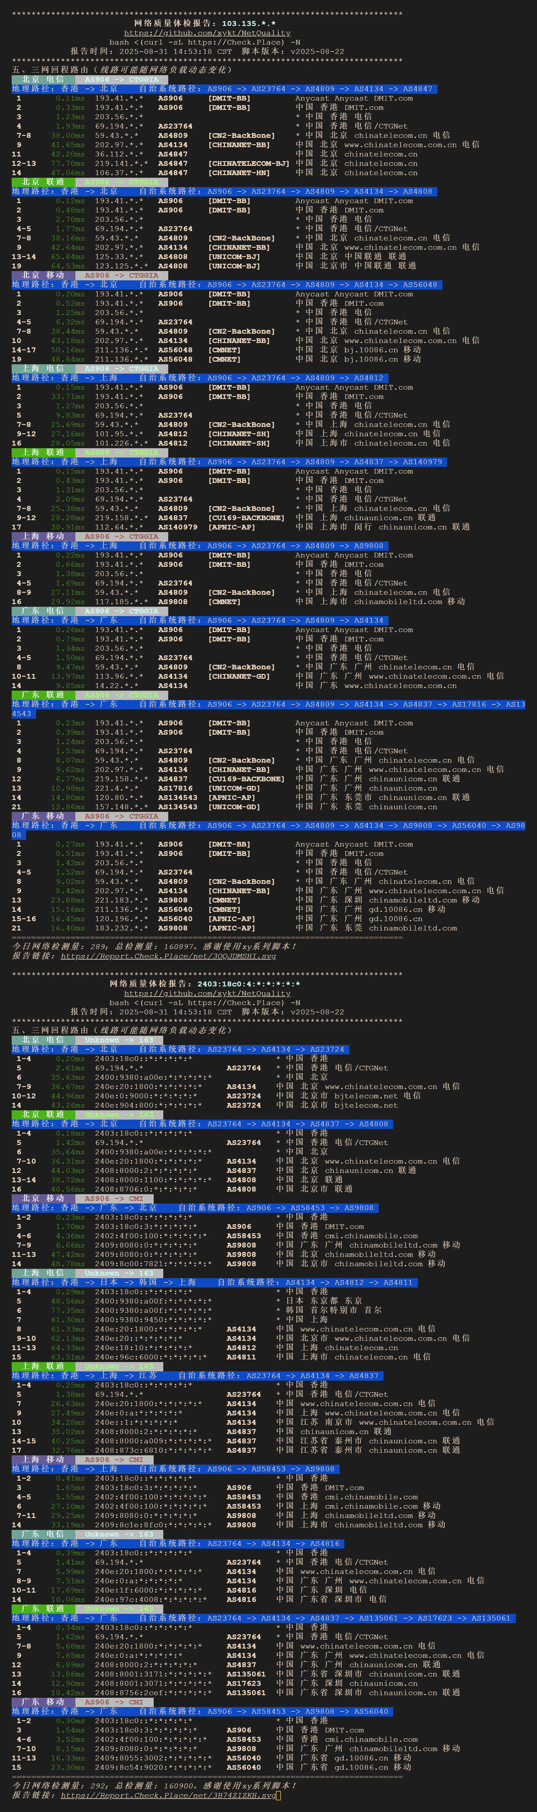Click IP '120.80.*.*' in hop 14

(x=120, y=798)
